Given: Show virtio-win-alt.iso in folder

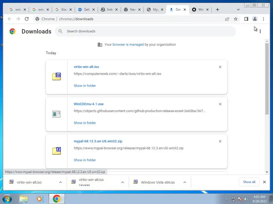Looking at the screenshot, I should click(85, 86).
